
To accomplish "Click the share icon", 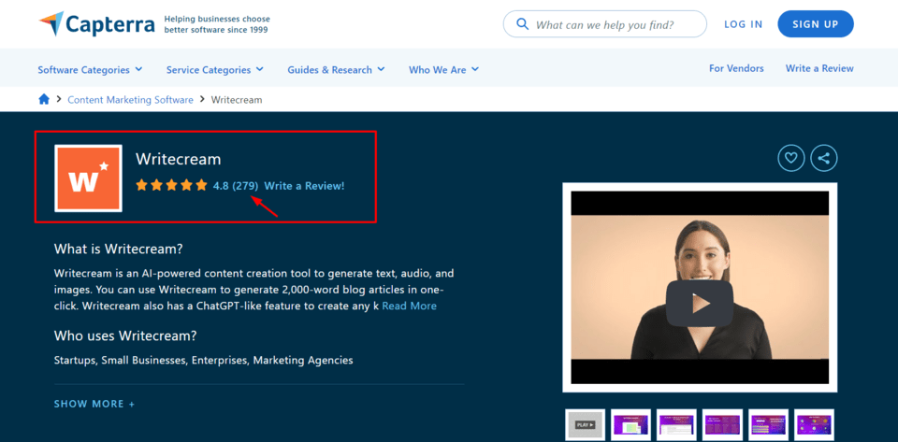I will pos(823,158).
